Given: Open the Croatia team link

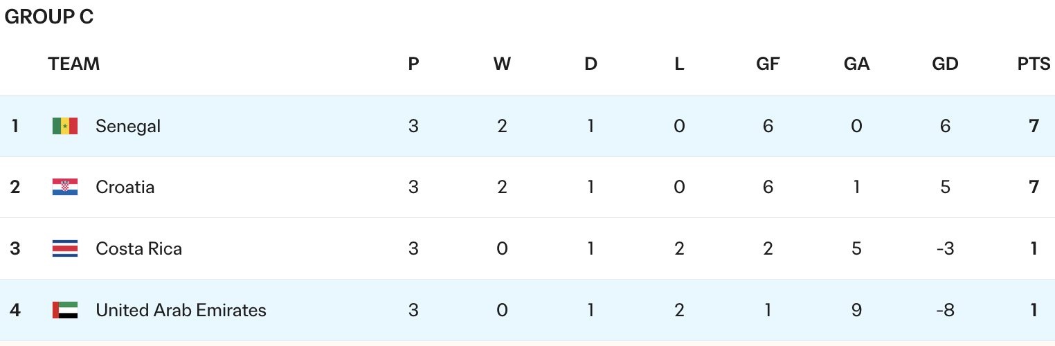Looking at the screenshot, I should 125,187.
